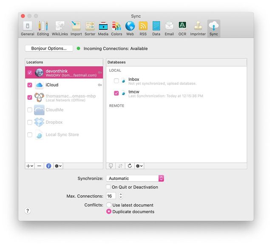Open the Colors preferences pane
This screenshot has width=272, height=245.
pyautogui.click(x=116, y=28)
